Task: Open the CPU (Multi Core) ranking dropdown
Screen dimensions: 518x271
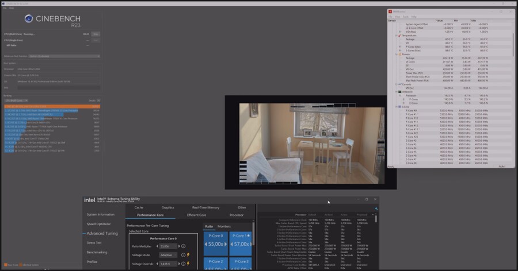Action: coord(17,100)
